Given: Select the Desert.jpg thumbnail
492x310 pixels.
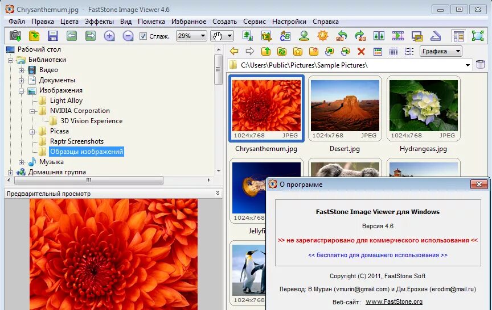Looking at the screenshot, I should coord(345,109).
